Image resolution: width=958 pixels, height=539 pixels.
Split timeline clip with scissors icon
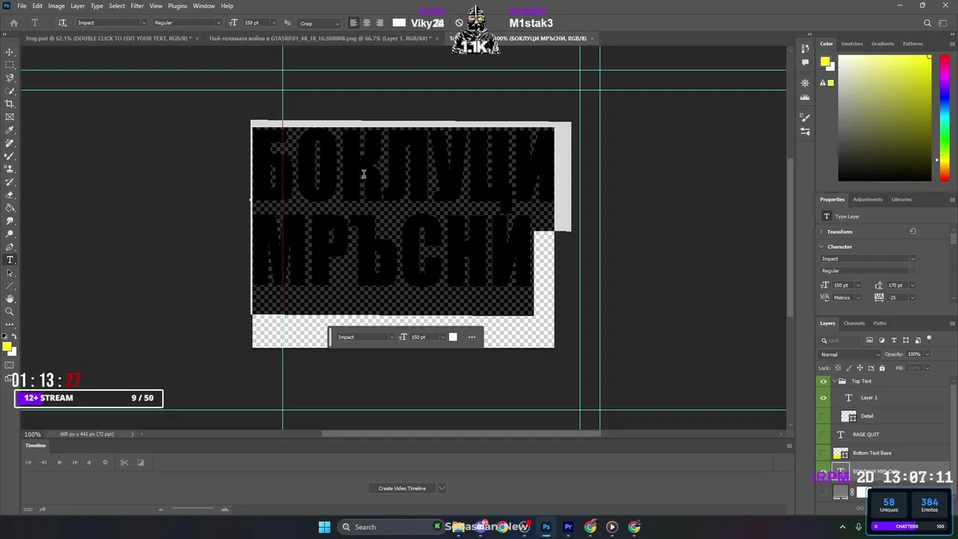pyautogui.click(x=124, y=462)
